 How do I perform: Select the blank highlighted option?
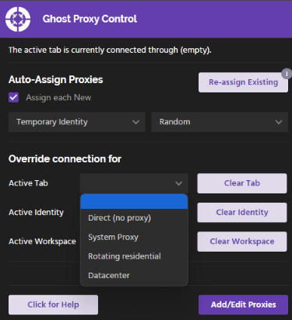click(134, 202)
